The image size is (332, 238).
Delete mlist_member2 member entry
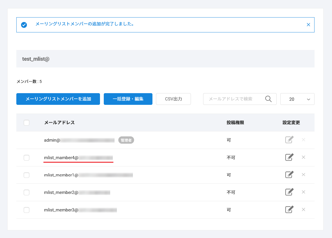coord(303,192)
